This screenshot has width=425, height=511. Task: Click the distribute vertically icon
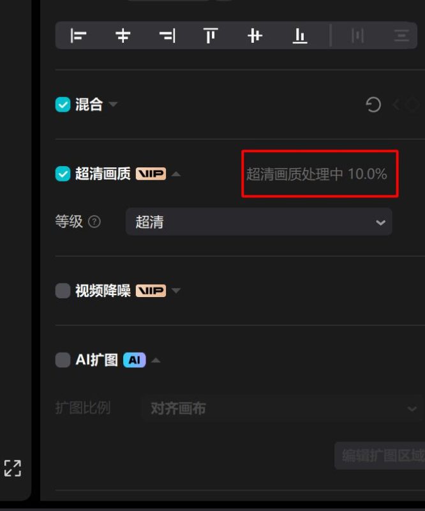(401, 36)
